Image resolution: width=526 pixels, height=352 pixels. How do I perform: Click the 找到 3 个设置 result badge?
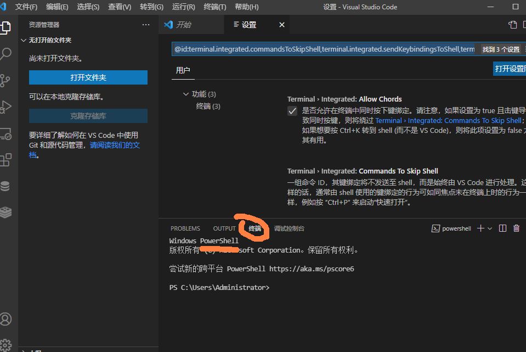tap(501, 49)
